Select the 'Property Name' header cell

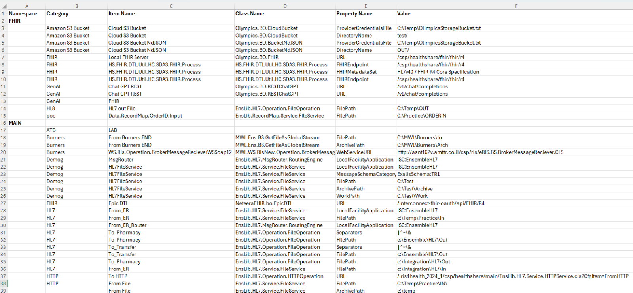click(354, 14)
